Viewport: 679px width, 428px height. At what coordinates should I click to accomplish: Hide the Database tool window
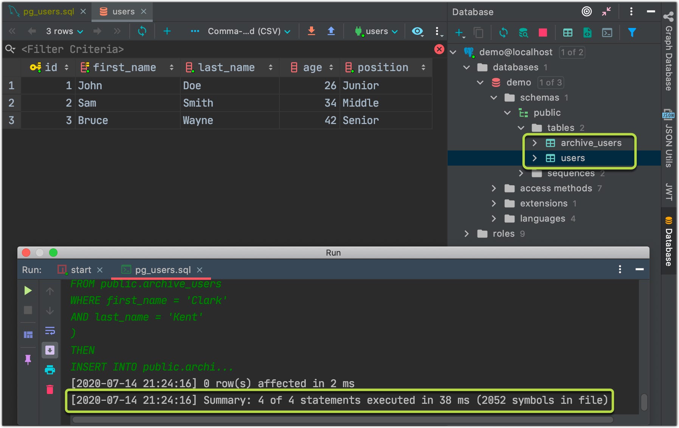click(651, 12)
